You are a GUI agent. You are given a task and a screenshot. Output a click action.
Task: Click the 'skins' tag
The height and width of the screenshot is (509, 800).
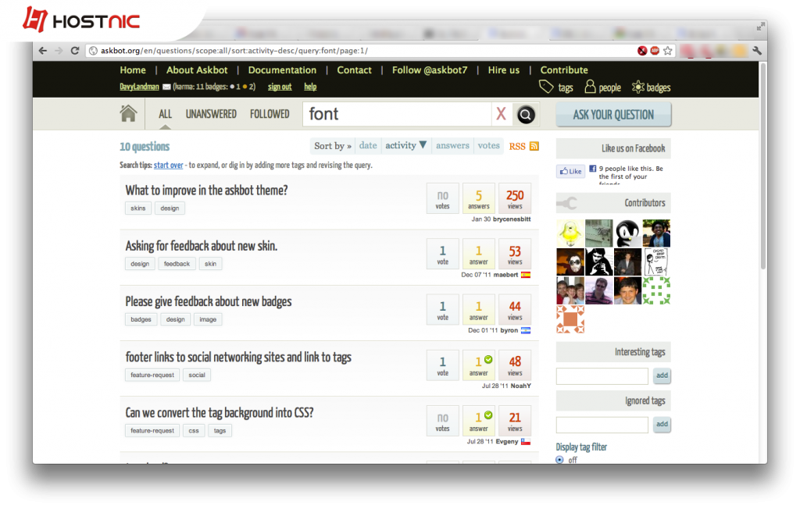click(x=137, y=208)
